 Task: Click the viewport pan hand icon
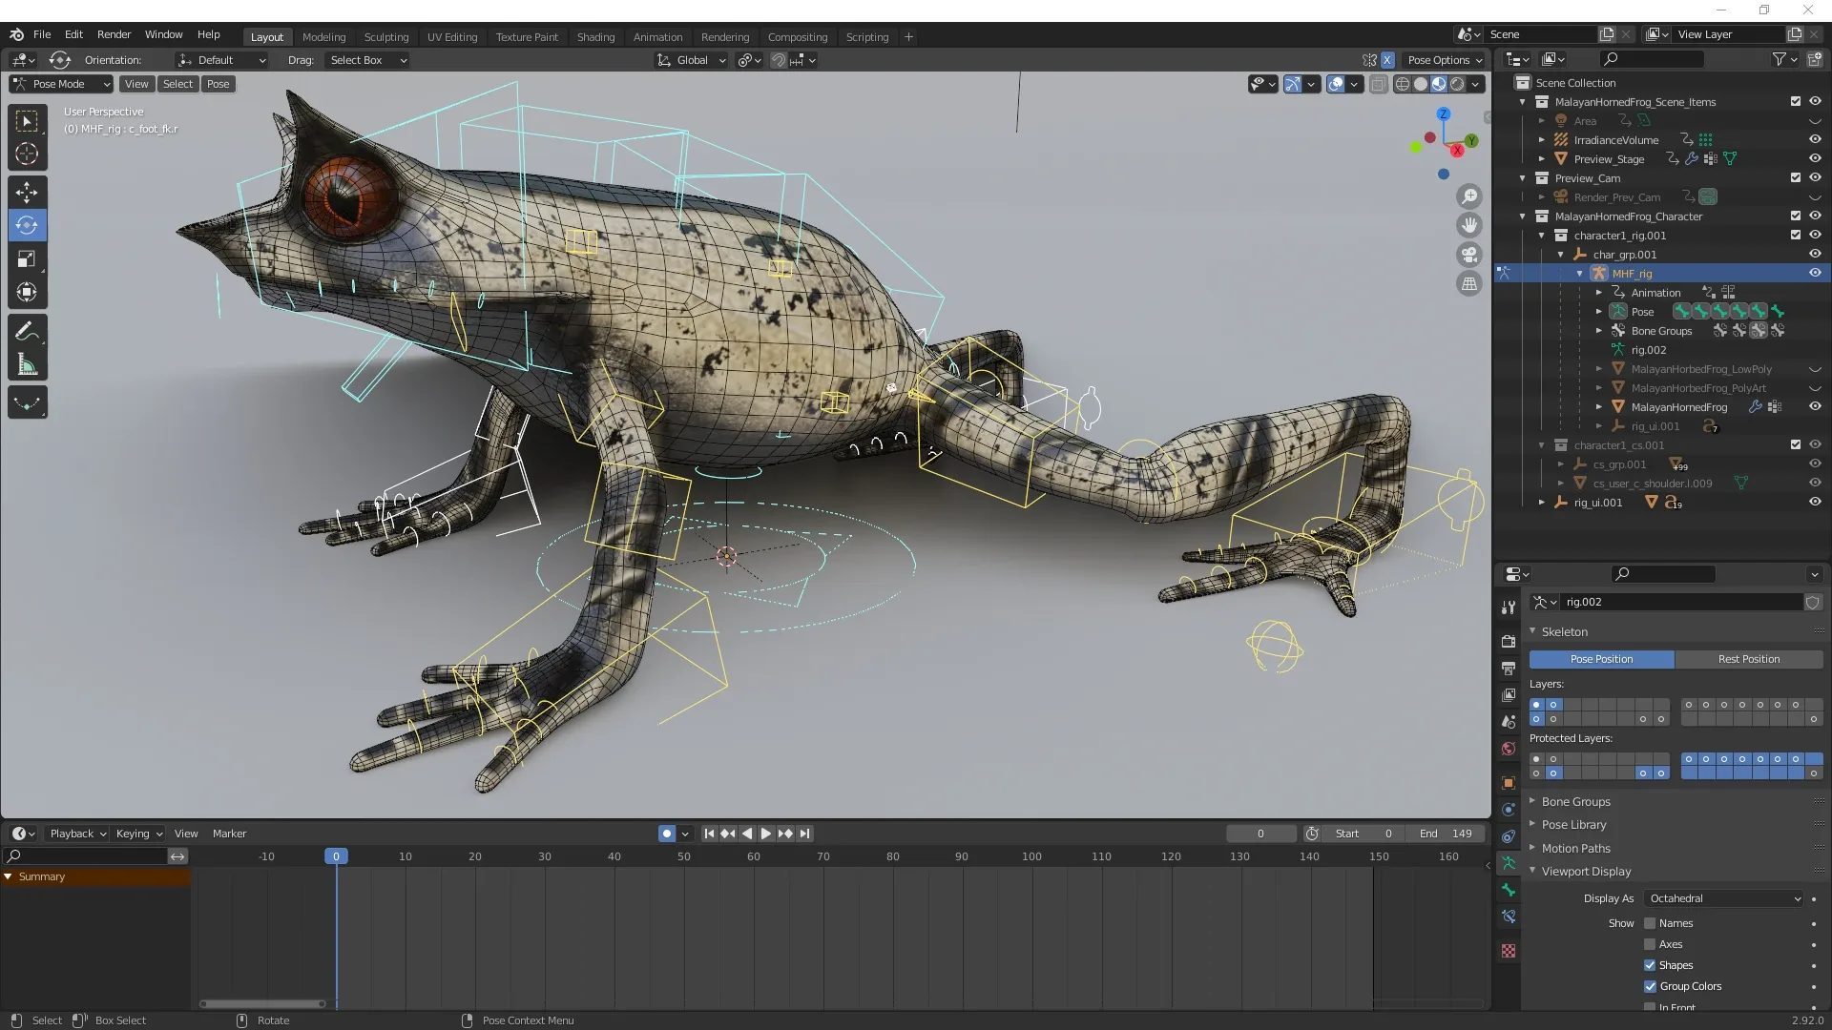coord(1469,225)
